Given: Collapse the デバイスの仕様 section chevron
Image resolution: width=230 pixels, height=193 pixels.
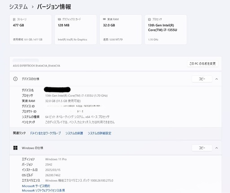Looking at the screenshot, I should [x=217, y=79].
